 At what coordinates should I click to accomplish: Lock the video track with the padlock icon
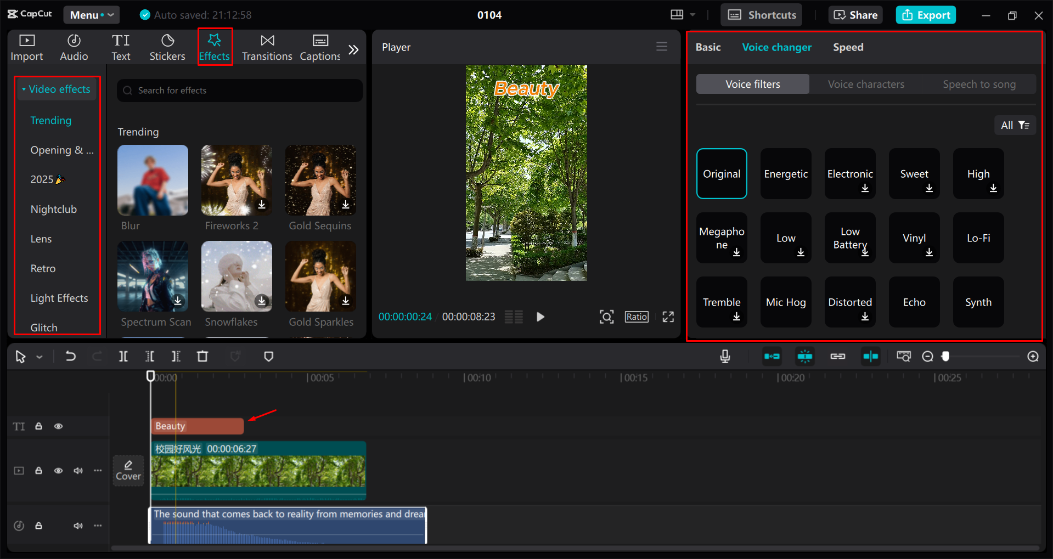tap(38, 471)
